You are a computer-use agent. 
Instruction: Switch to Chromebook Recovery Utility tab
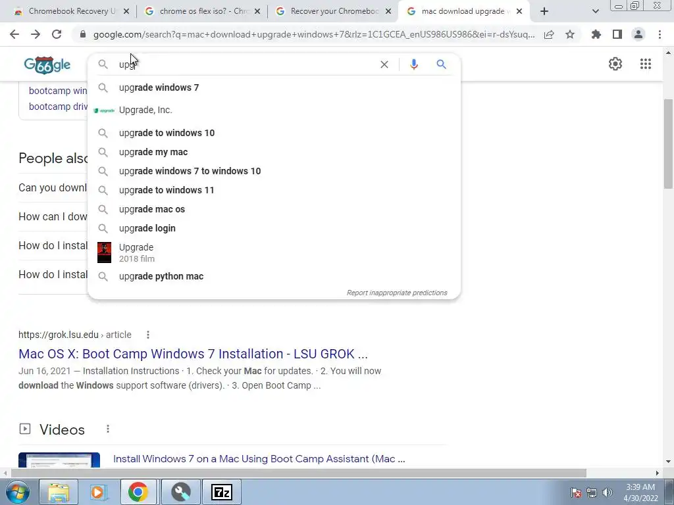65,11
